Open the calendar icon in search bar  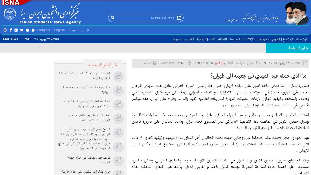tap(179, 18)
